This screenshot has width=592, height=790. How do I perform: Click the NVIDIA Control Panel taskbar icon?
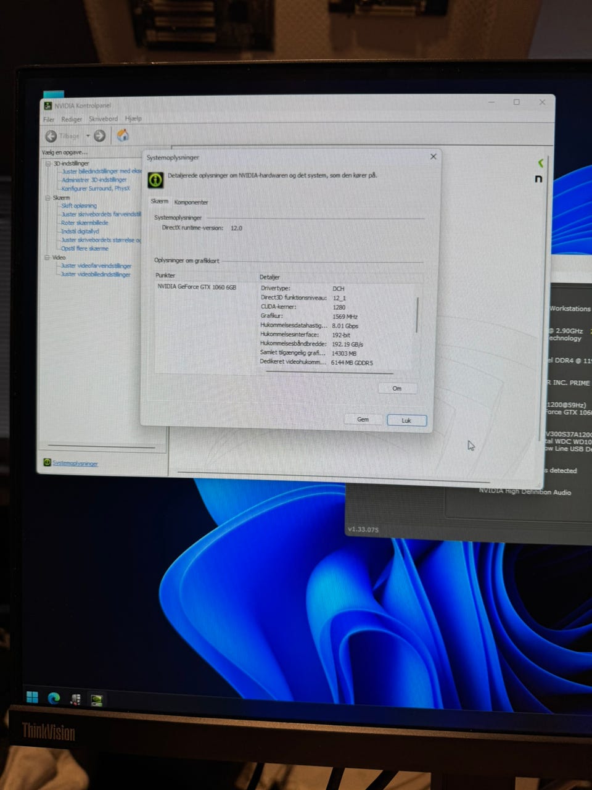point(97,700)
